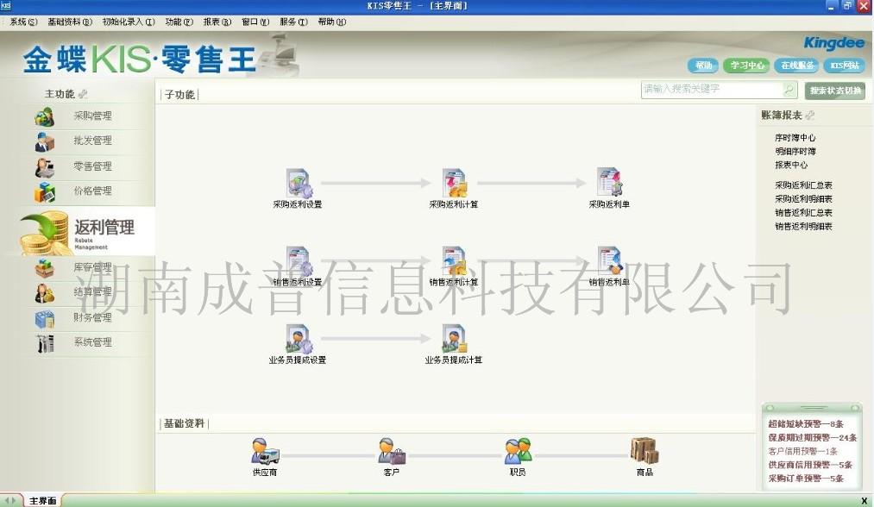Open the 明细序时簿 report link
Viewport: 874px width, 507px height.
[795, 152]
